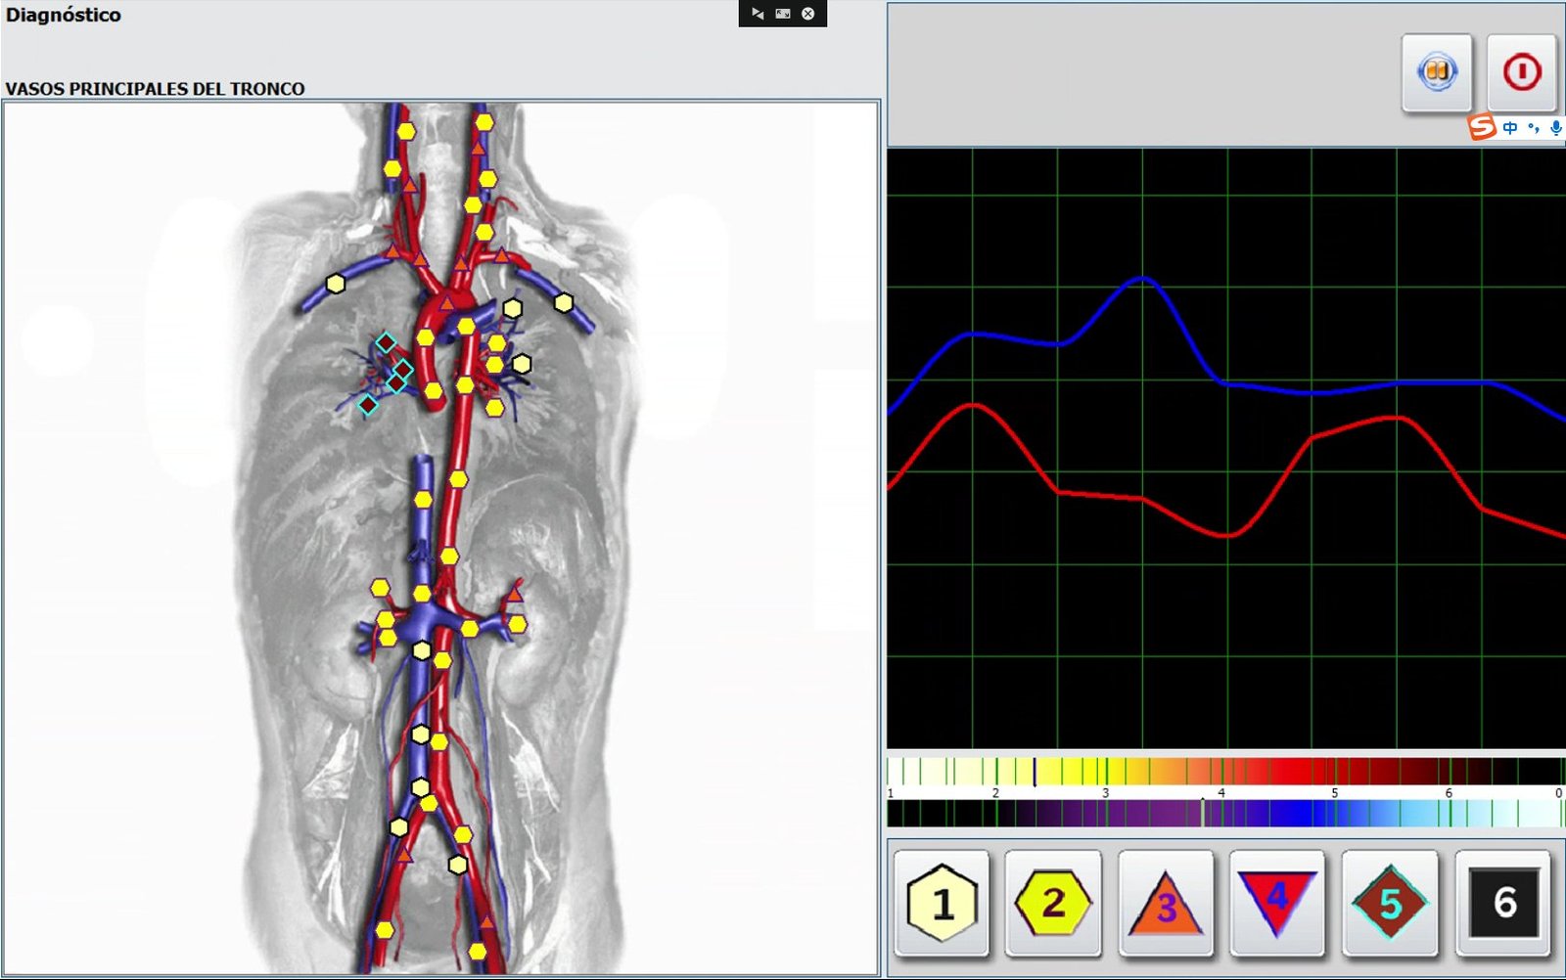Click the peak of the blue graph curve
The height and width of the screenshot is (980, 1566).
click(x=1142, y=280)
